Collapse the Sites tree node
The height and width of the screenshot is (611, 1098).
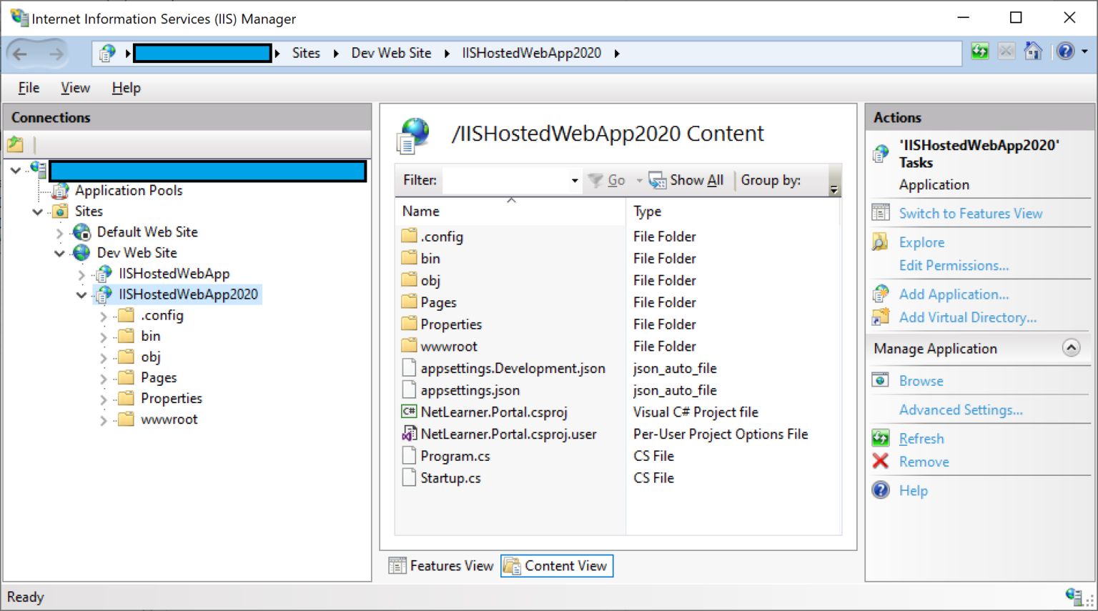[38, 212]
